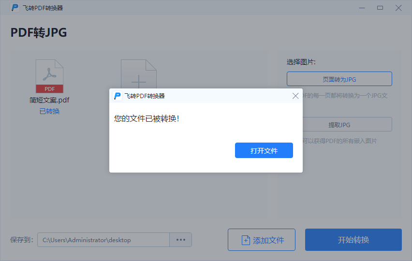Open the converted file via 打开文件 button
The width and height of the screenshot is (412, 261).
[x=264, y=150]
